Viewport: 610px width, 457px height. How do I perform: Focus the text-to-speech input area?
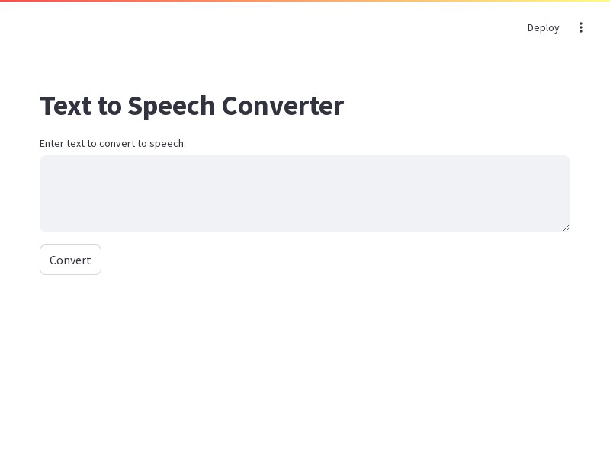pos(305,193)
